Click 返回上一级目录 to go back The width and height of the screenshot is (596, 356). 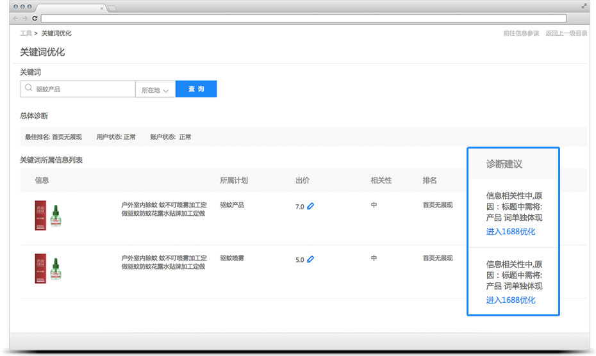(566, 33)
